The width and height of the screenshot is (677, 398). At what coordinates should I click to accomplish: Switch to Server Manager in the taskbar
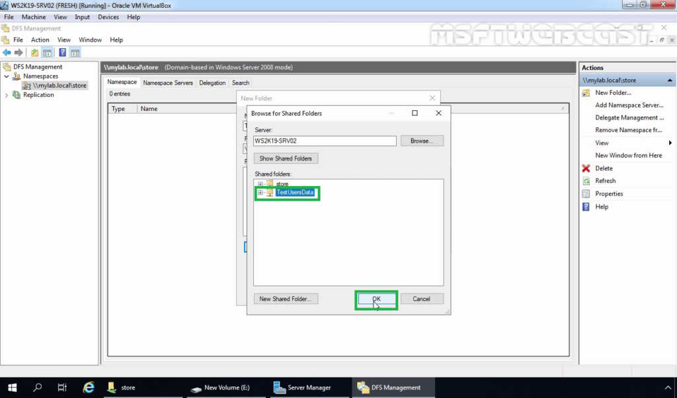311,387
